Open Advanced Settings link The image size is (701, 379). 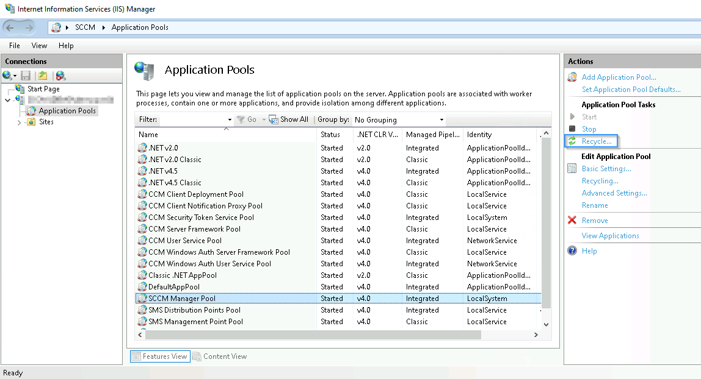coord(614,193)
